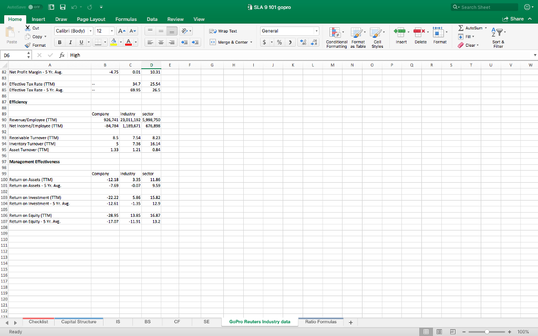Open AutoSum dropdown arrow

pos(485,28)
